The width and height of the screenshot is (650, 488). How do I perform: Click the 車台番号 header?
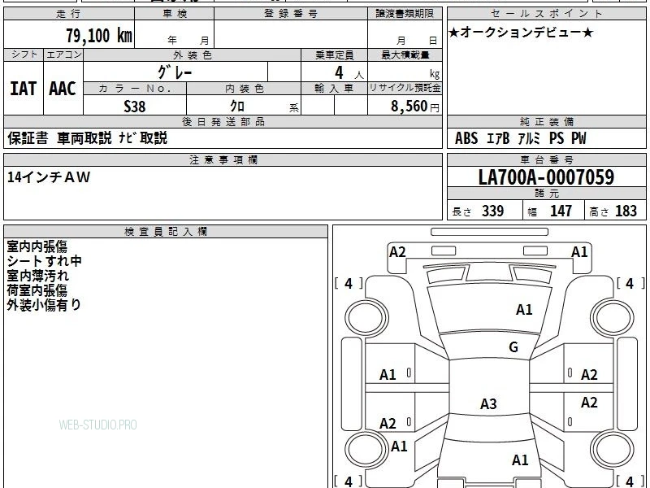click(x=546, y=159)
